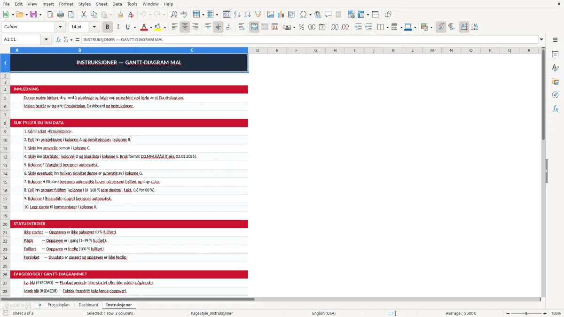The width and height of the screenshot is (564, 317).
Task: Insert a hyperlink
Action: [x=318, y=15]
